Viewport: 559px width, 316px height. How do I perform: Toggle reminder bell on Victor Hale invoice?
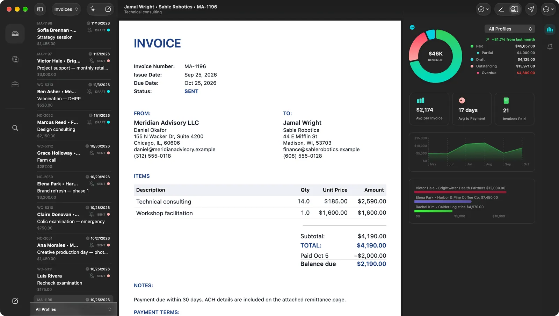pyautogui.click(x=92, y=61)
